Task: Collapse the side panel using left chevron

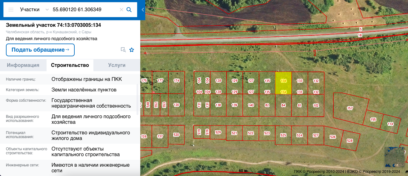Action: click(x=143, y=10)
